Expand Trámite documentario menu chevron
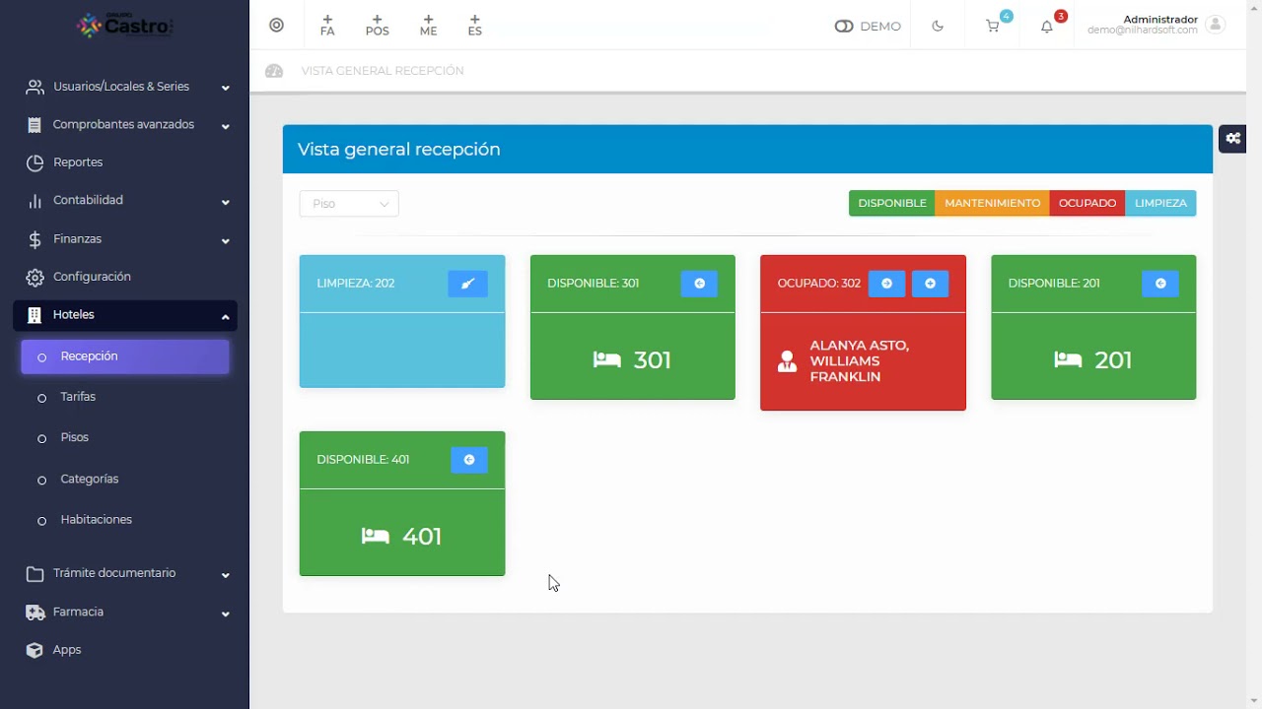 click(x=225, y=575)
